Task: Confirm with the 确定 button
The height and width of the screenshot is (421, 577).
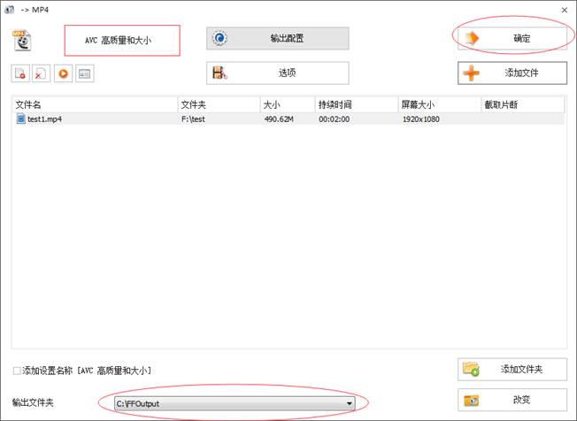Action: 512,38
